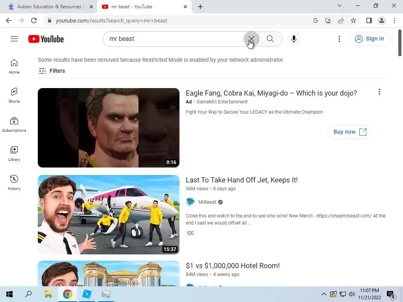Screen dimensions: 403x302
Task: Click GameMill Entertainment advertiser name
Action: pos(222,102)
